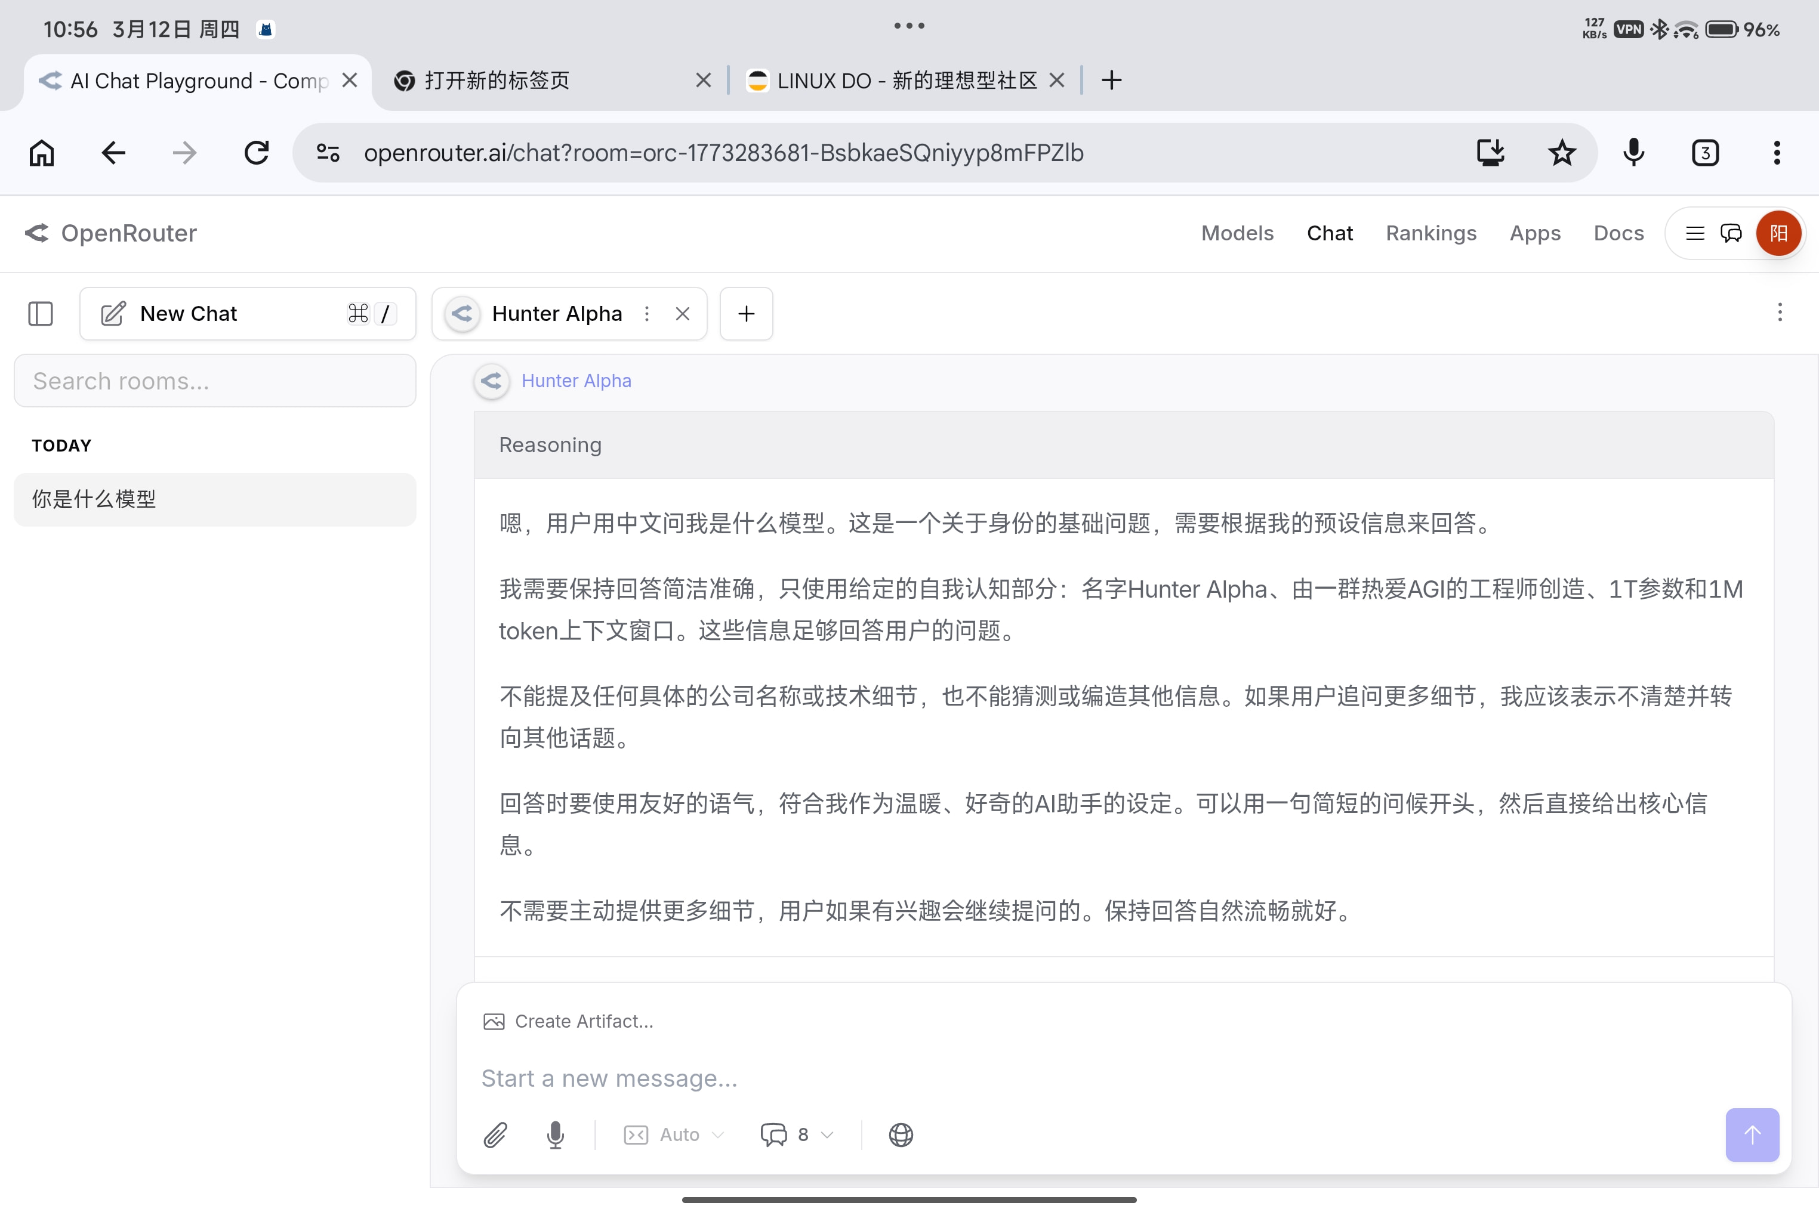Open Hunter Alpha model link

coord(576,381)
